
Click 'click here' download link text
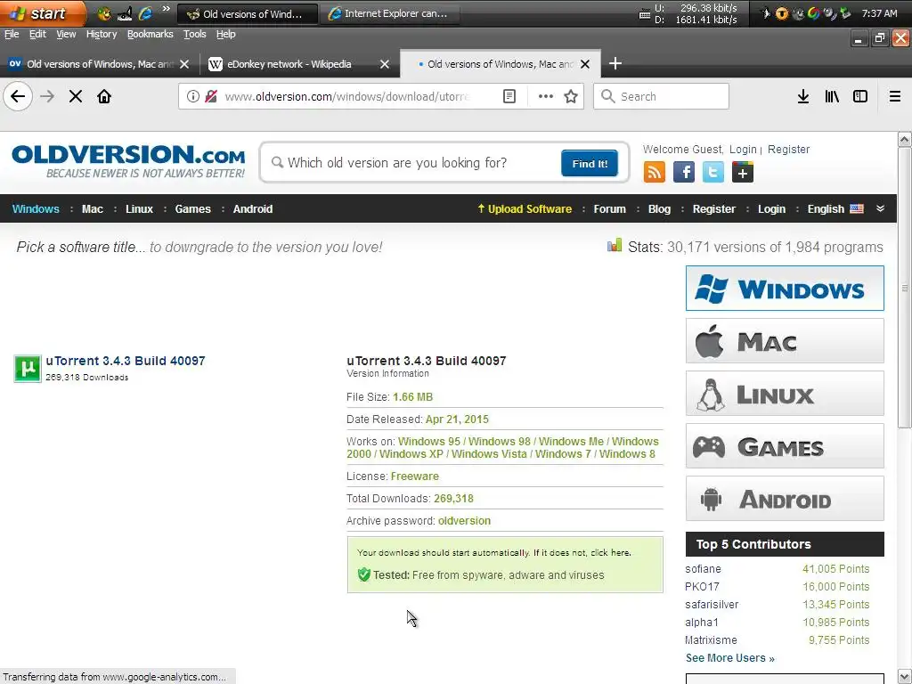point(610,552)
